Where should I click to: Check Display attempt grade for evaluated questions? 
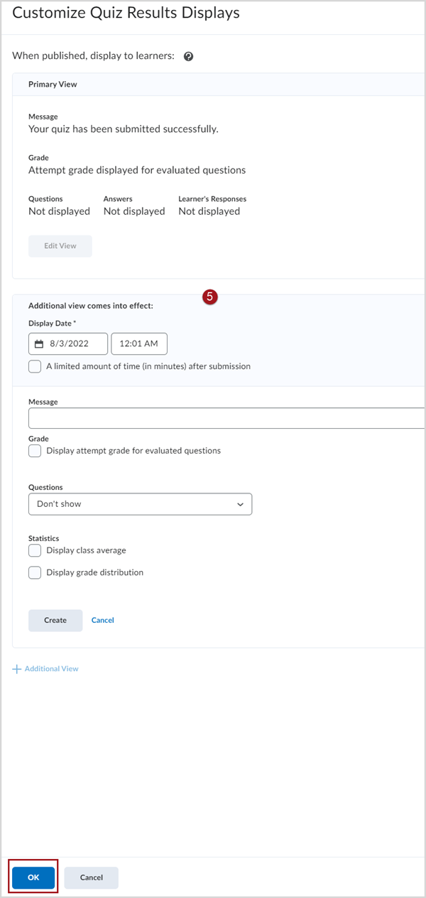pyautogui.click(x=35, y=450)
